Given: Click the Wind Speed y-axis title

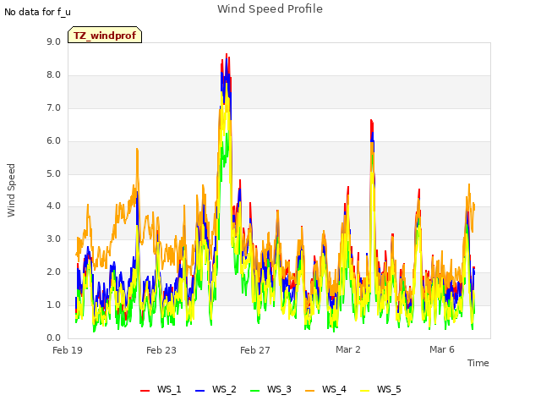Looking at the screenshot, I should (x=11, y=190).
